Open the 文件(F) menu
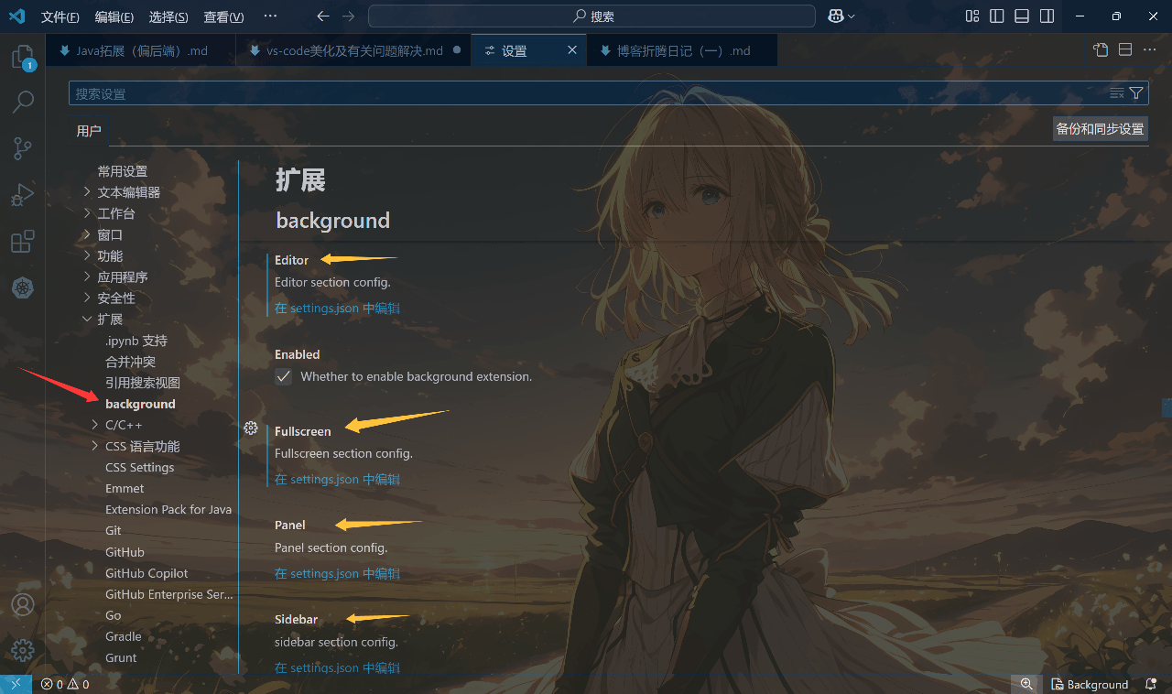Screen dimensions: 1172x694 click(60, 16)
